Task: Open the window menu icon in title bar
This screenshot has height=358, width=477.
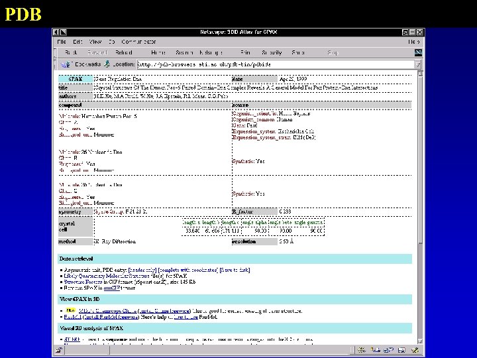Action: pos(56,32)
